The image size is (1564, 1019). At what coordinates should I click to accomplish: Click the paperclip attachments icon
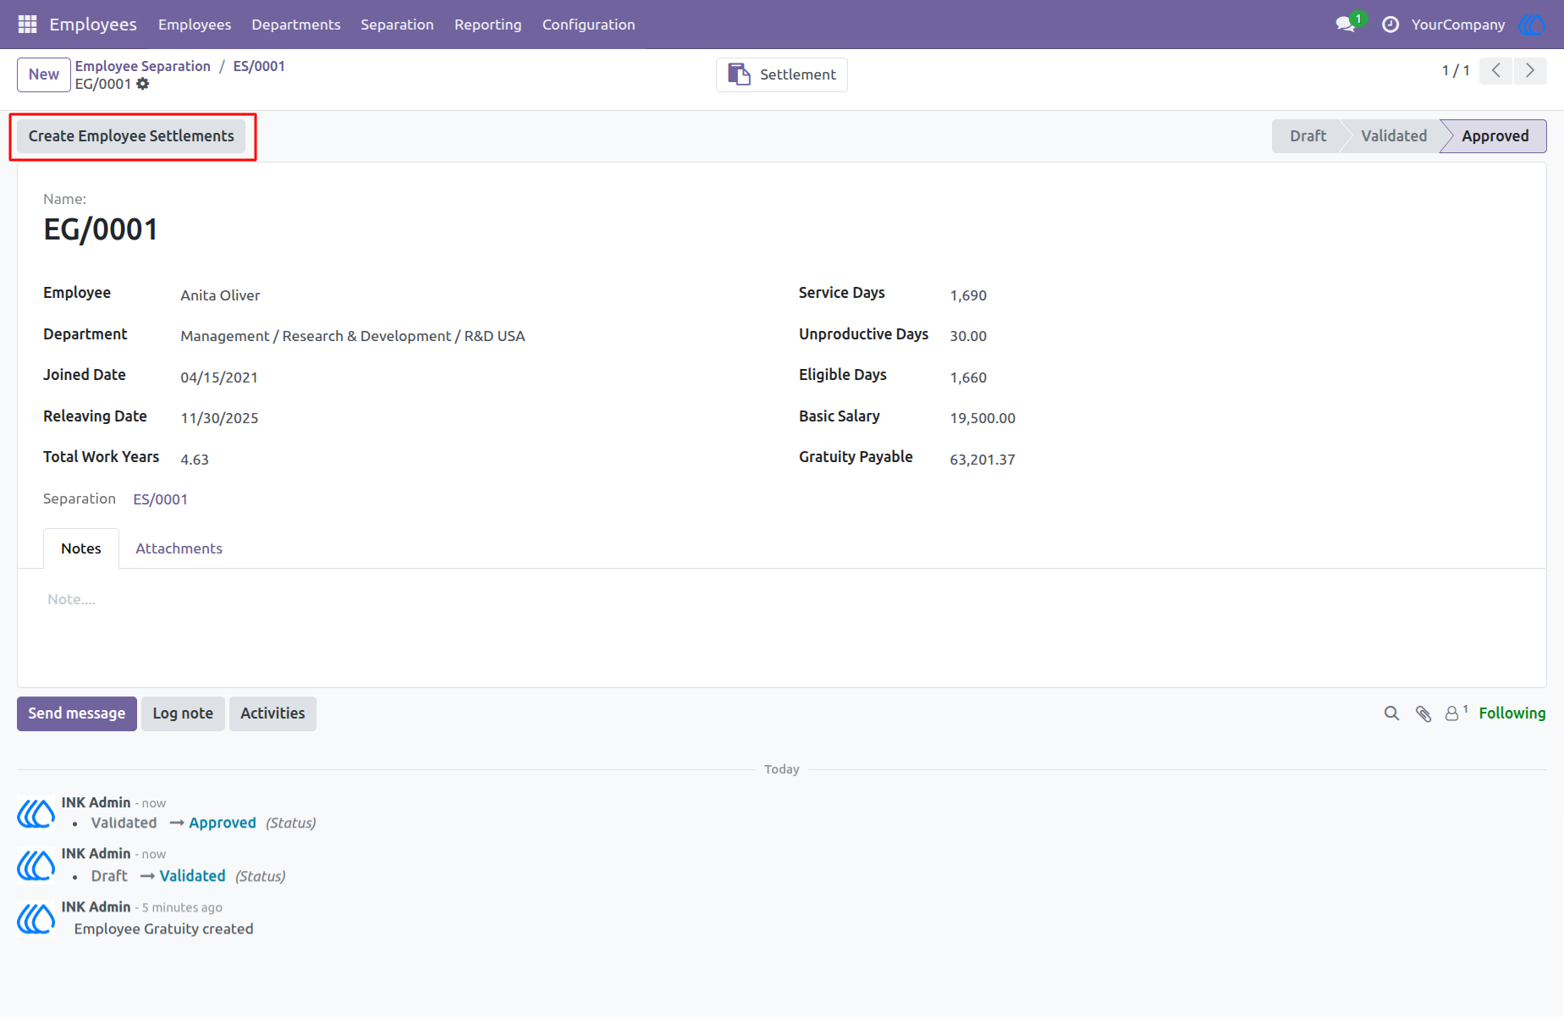pos(1424,713)
